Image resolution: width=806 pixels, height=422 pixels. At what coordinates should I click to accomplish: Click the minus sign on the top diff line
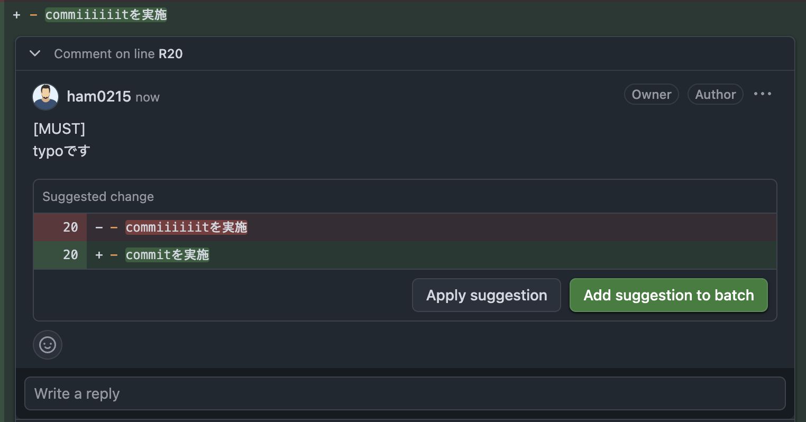[33, 15]
